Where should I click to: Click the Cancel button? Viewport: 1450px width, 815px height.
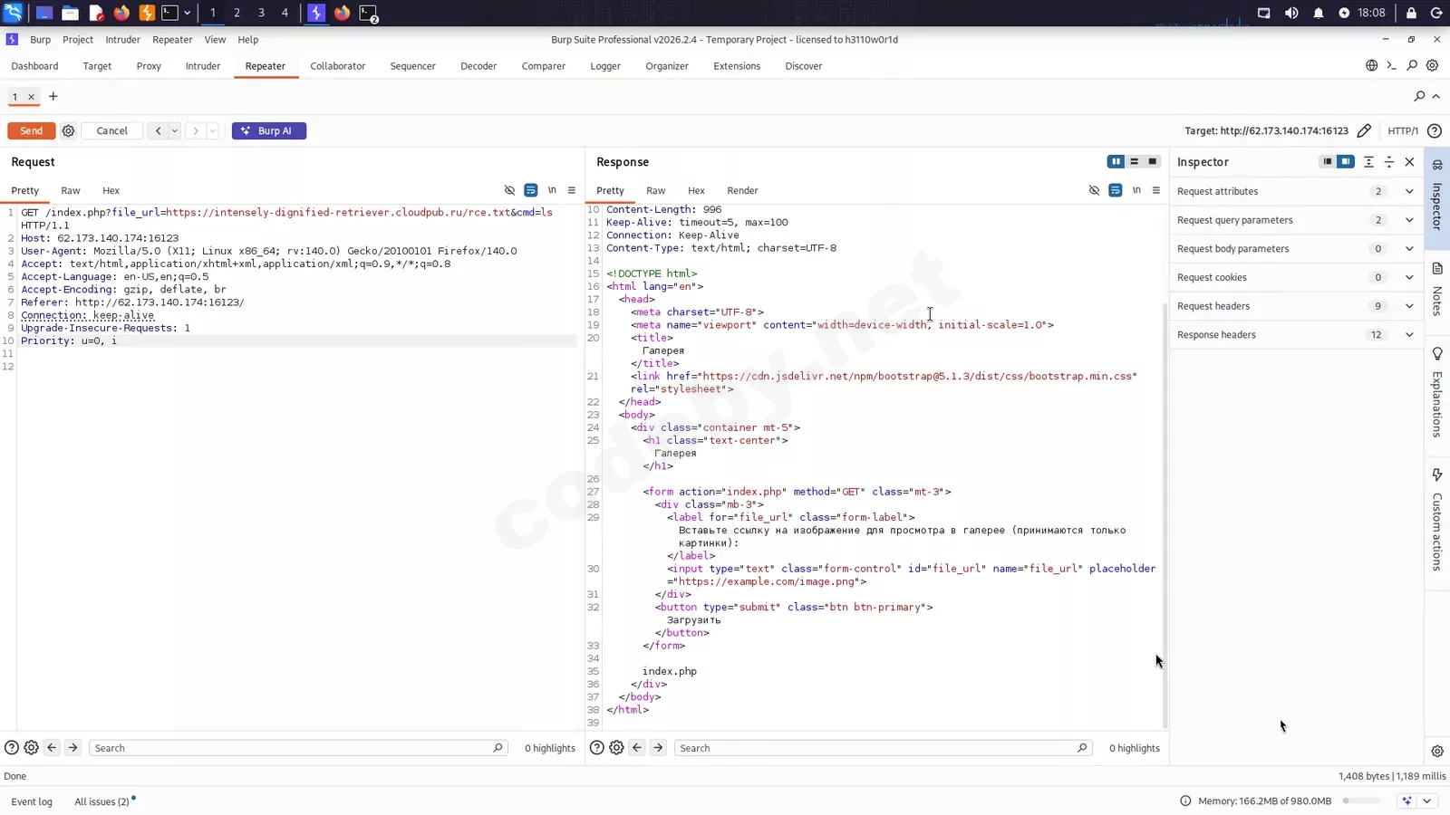coord(112,130)
